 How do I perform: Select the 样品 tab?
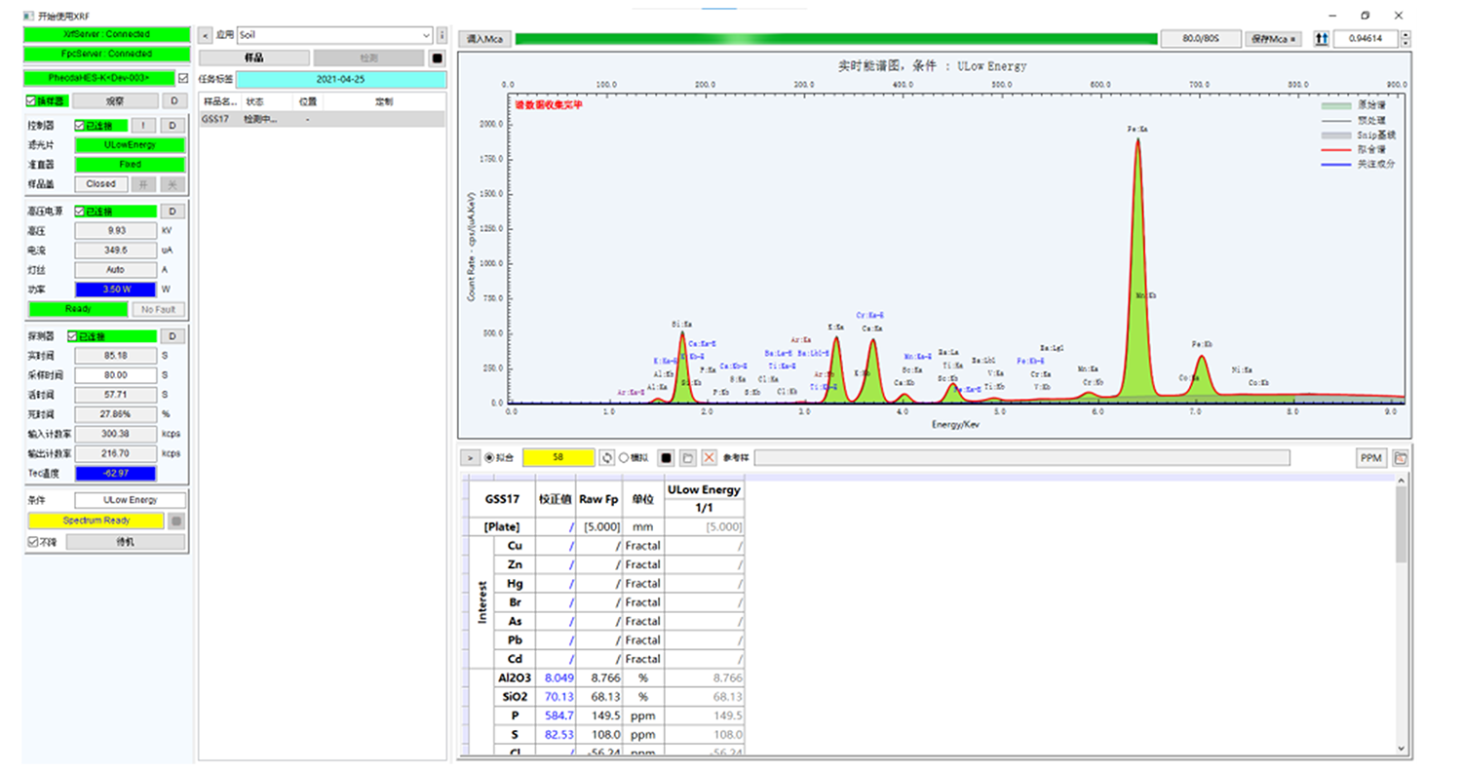click(254, 58)
